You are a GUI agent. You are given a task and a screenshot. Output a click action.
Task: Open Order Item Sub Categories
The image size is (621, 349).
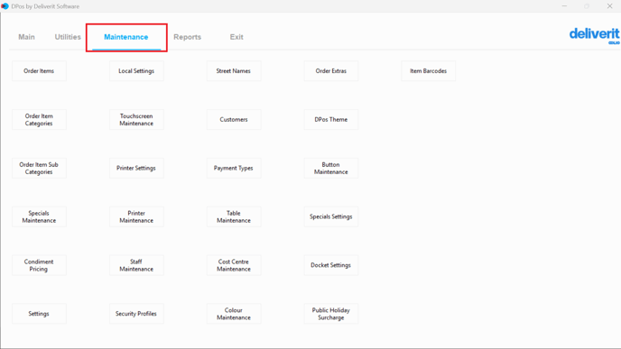(x=39, y=168)
